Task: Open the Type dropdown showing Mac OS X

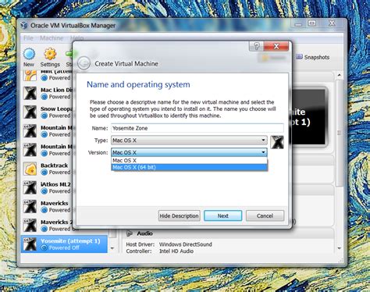Action: click(189, 141)
